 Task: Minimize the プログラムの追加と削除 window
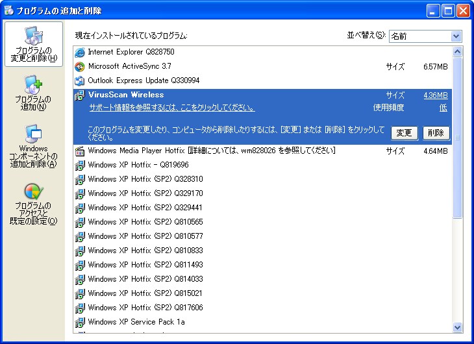pos(433,11)
